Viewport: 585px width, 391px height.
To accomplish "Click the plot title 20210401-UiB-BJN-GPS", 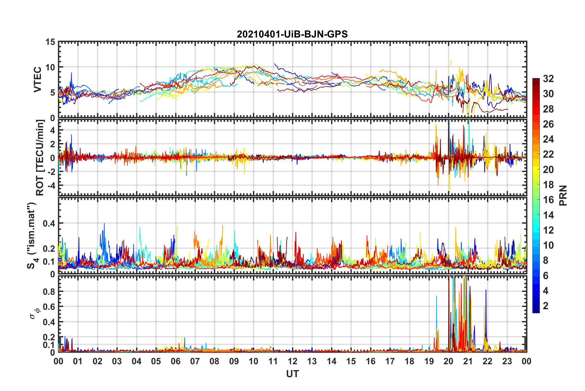I will click(292, 34).
